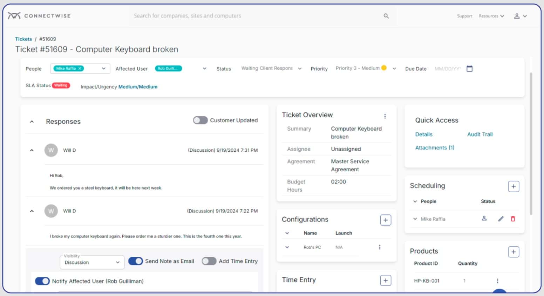Open the People dropdown
This screenshot has height=296, width=544.
pos(103,69)
